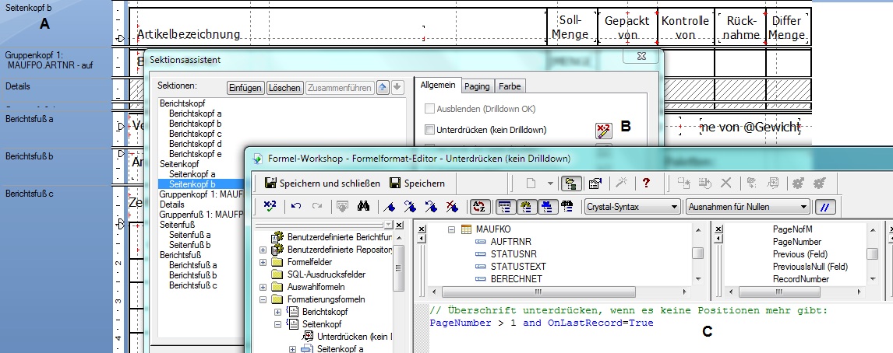The height and width of the screenshot is (353, 893).
Task: Select Berichtskopf c in Sektionen list
Action: point(196,134)
